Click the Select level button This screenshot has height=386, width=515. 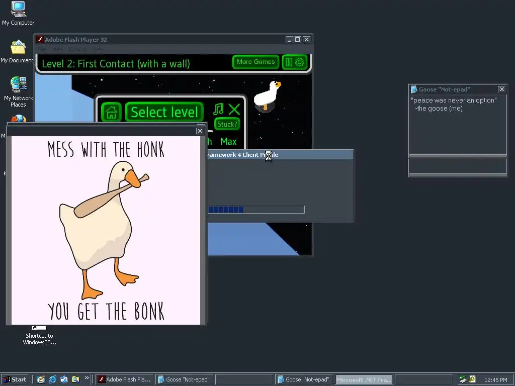164,112
